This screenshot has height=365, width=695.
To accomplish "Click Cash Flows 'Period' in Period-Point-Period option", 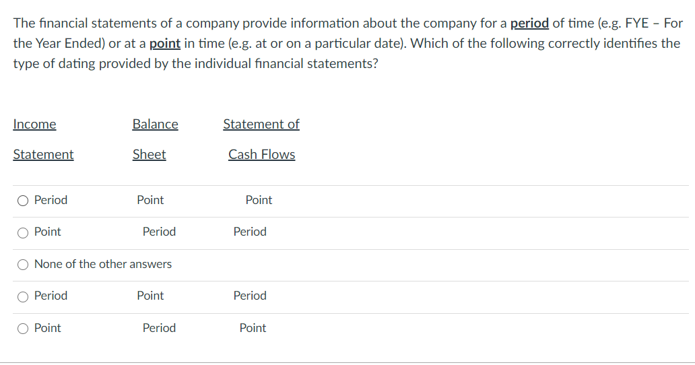I will point(250,296).
